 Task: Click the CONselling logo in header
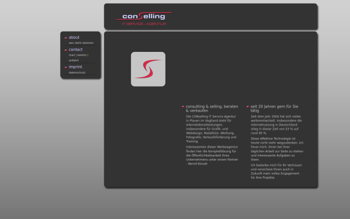click(143, 19)
